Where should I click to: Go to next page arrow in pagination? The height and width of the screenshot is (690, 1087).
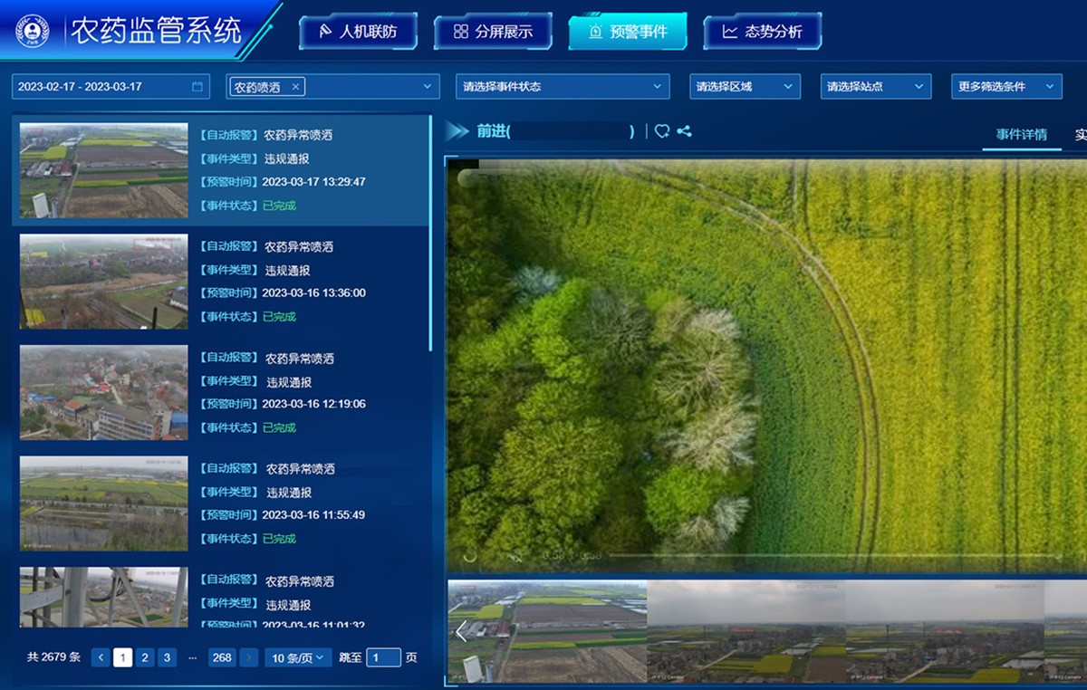tap(249, 657)
